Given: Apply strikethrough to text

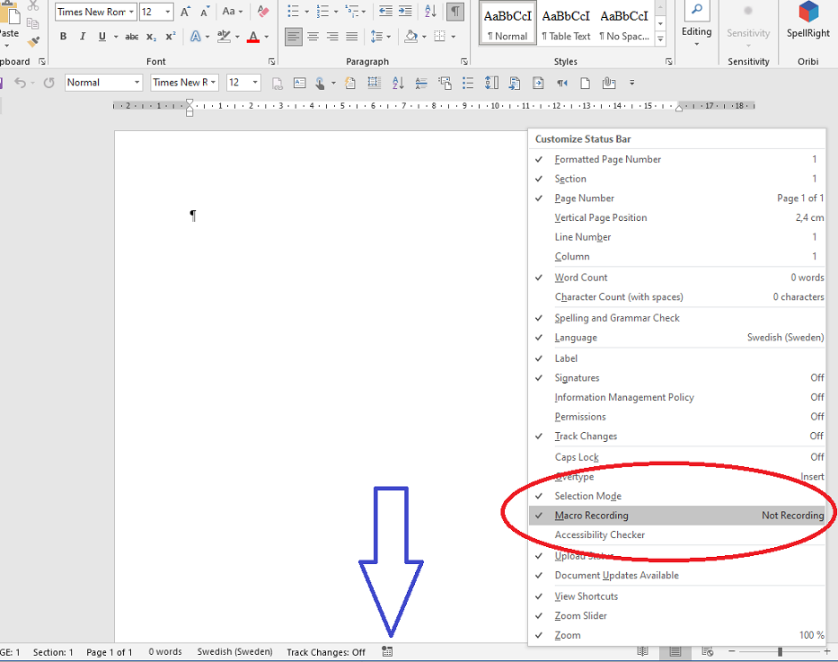Looking at the screenshot, I should coord(131,36).
